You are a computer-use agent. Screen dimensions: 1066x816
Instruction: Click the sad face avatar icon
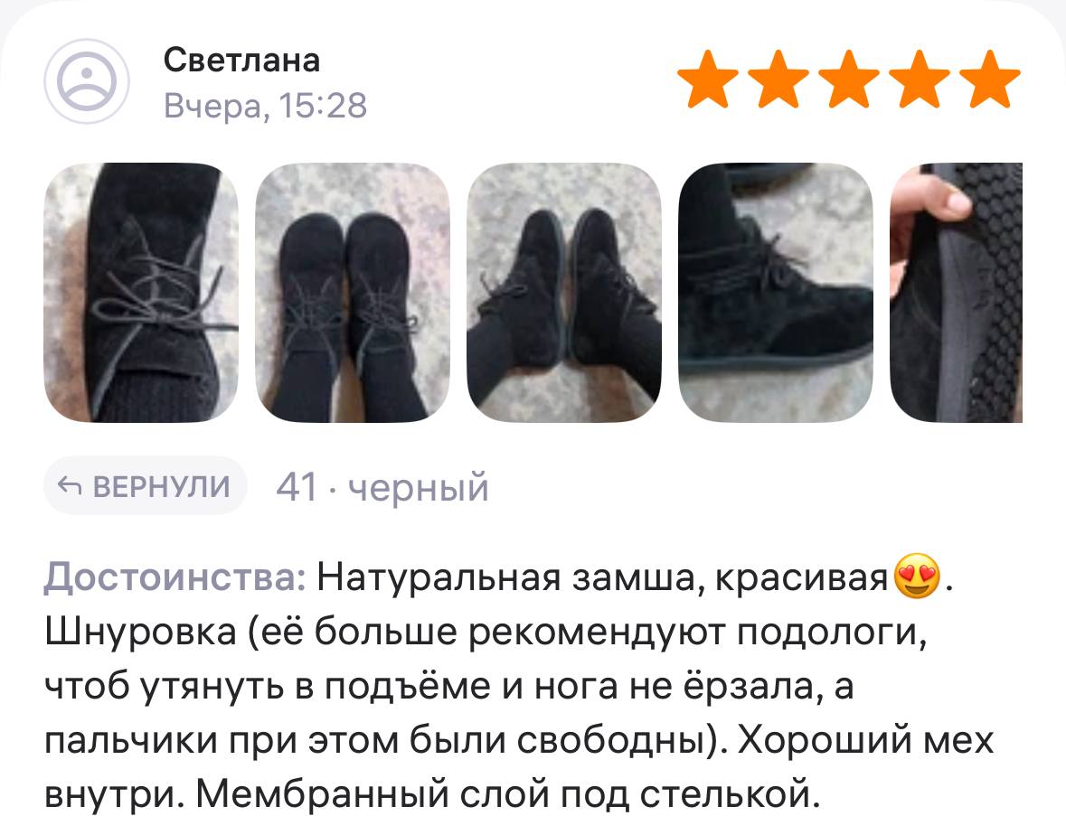(x=86, y=81)
